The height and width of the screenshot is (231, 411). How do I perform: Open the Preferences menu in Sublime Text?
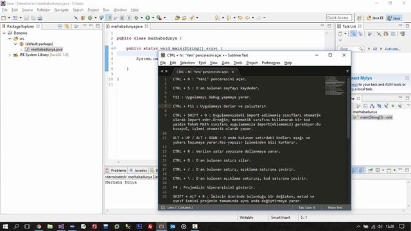[x=271, y=63]
